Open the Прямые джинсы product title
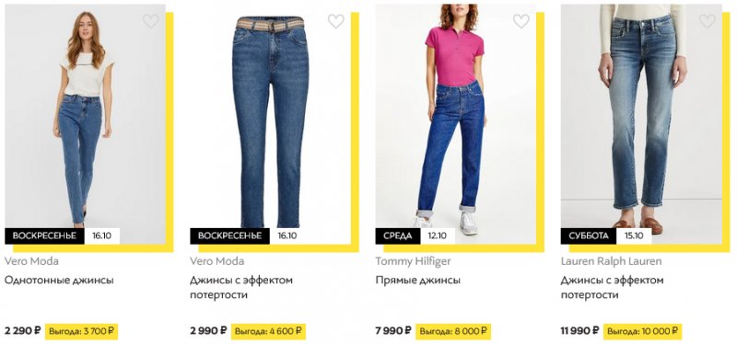This screenshot has width=737, height=344. 418,281
